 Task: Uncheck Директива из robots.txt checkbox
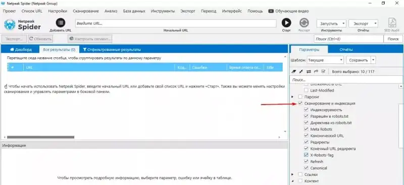(x=306, y=123)
